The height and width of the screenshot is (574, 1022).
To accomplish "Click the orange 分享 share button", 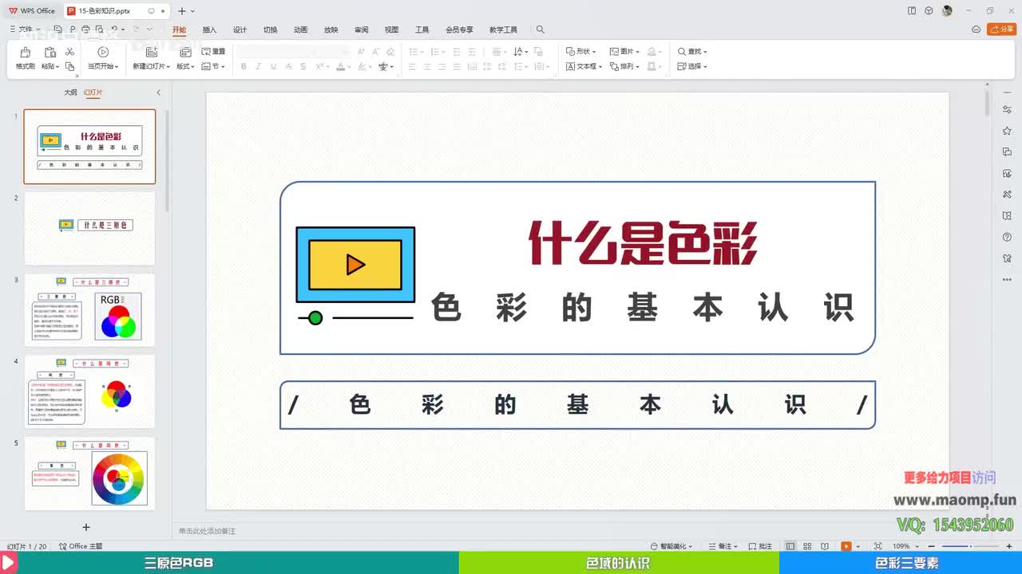I will click(x=1002, y=29).
